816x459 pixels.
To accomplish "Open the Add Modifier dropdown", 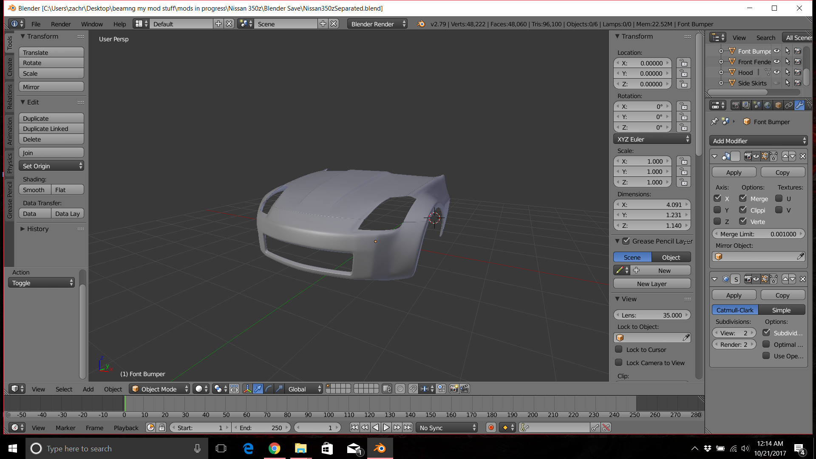I will [759, 141].
